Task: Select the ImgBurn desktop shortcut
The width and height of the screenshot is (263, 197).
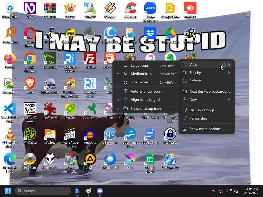Action: [30, 161]
